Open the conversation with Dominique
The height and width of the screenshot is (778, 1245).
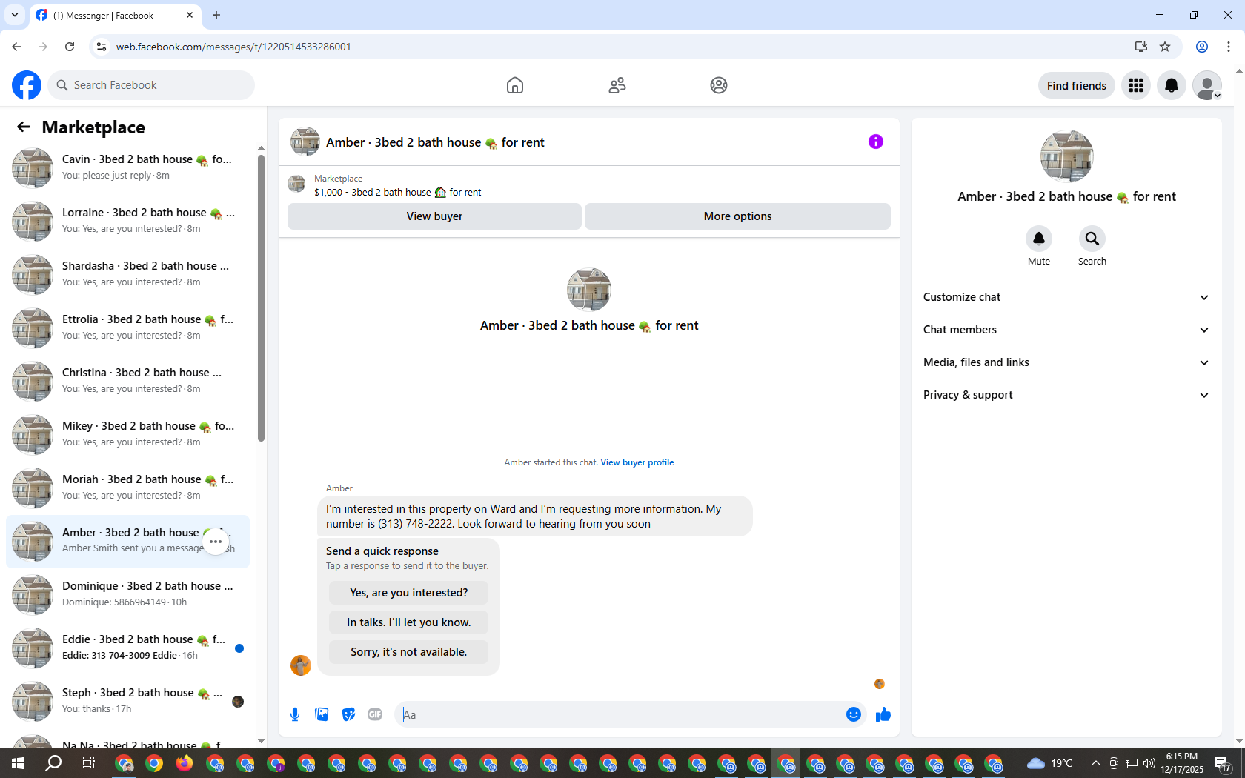(x=127, y=594)
